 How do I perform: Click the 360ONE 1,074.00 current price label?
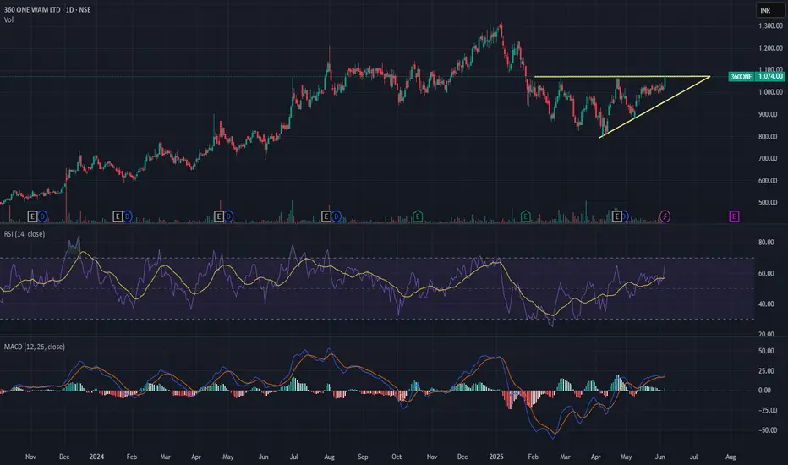(x=757, y=76)
